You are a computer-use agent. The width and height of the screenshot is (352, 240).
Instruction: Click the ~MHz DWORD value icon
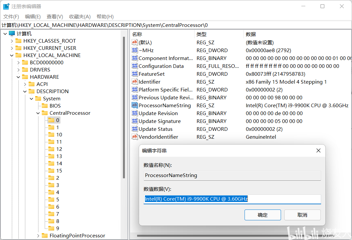[134, 50]
